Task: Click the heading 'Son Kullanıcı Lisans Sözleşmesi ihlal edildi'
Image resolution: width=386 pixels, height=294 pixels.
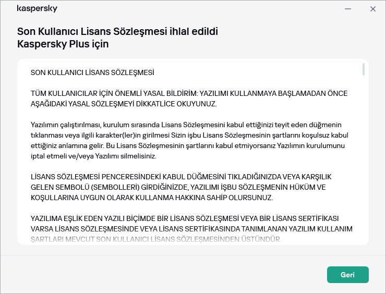Action: pos(117,32)
